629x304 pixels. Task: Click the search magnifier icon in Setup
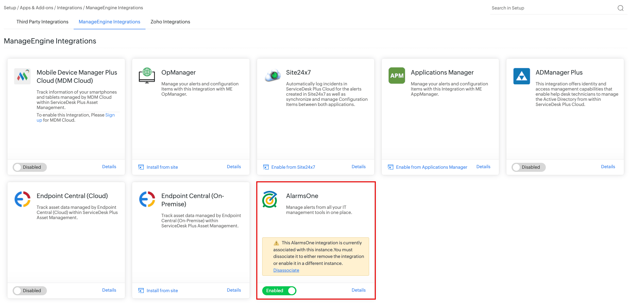(620, 8)
